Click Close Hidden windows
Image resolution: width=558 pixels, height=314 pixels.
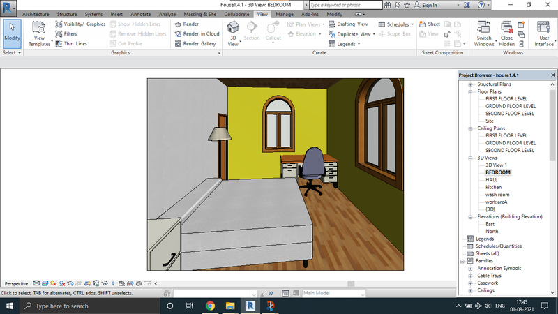[x=506, y=33]
